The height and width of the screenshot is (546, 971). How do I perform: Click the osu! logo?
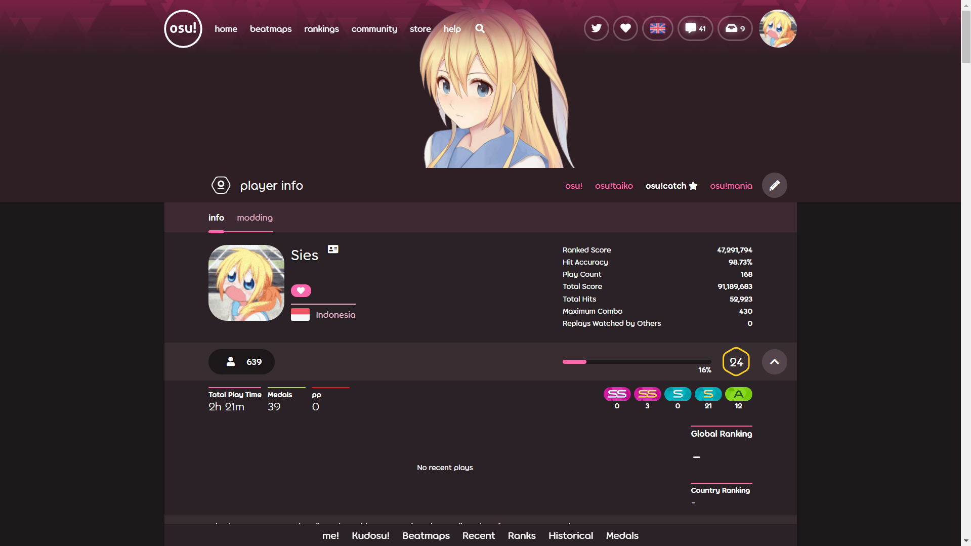(183, 29)
